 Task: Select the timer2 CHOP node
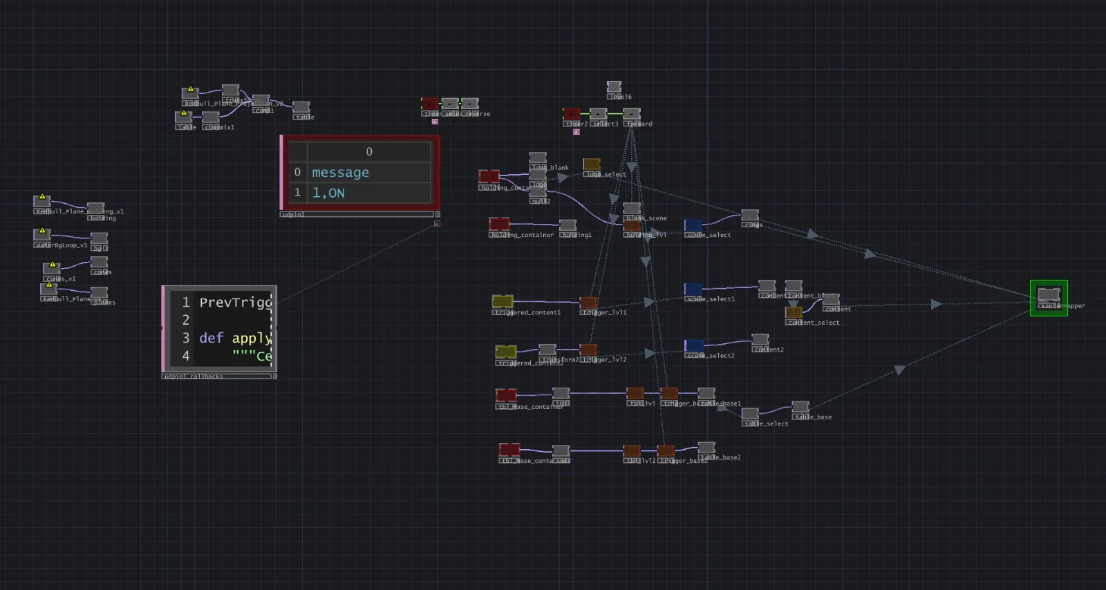(x=572, y=114)
